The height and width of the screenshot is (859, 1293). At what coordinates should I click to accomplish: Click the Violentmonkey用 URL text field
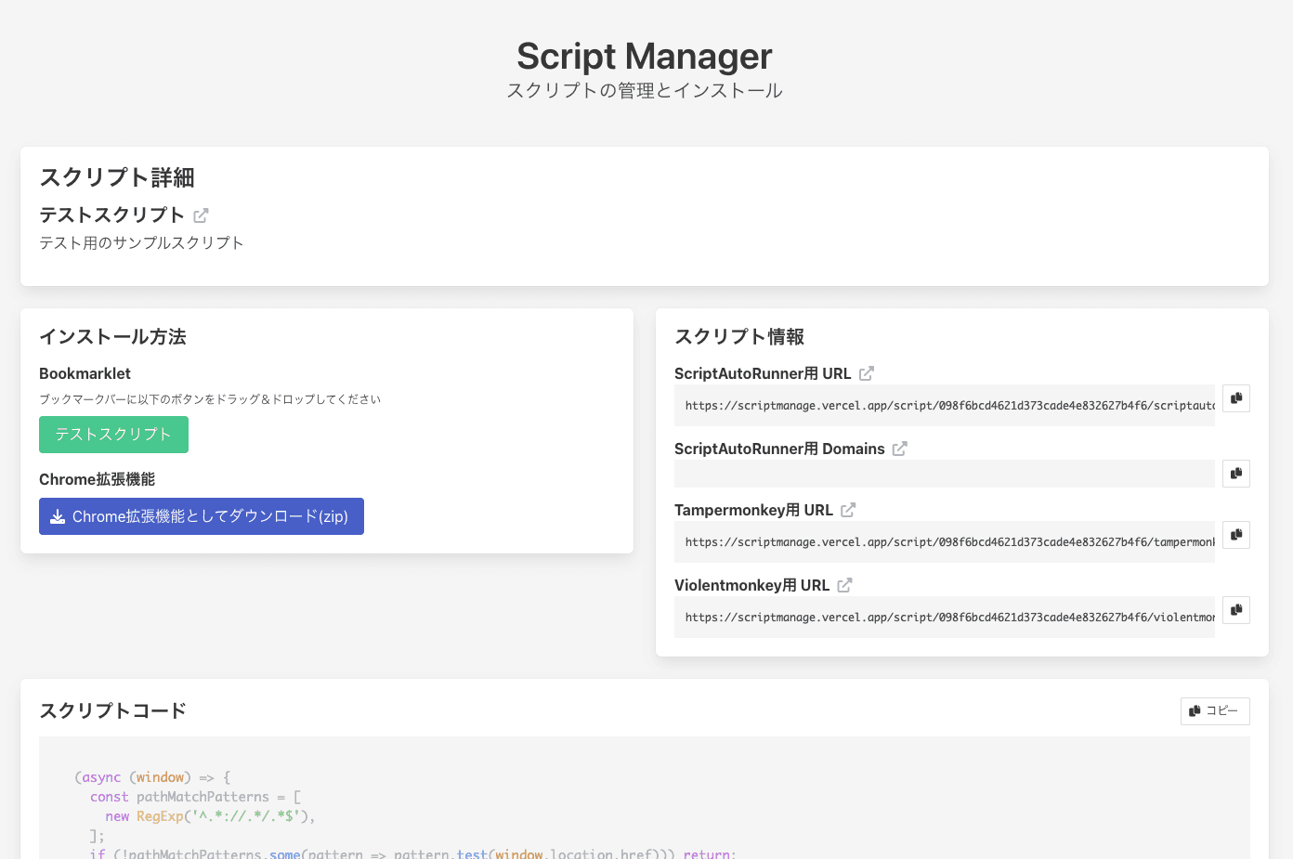click(x=945, y=618)
